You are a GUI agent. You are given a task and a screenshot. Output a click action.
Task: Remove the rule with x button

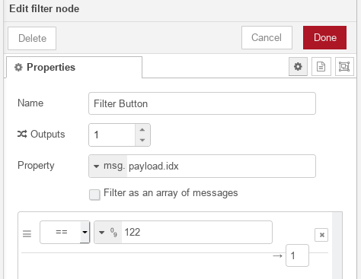321,235
